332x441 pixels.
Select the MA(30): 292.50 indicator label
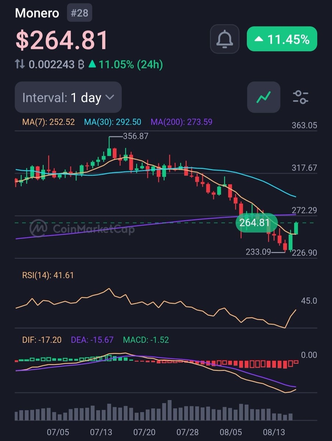point(112,122)
